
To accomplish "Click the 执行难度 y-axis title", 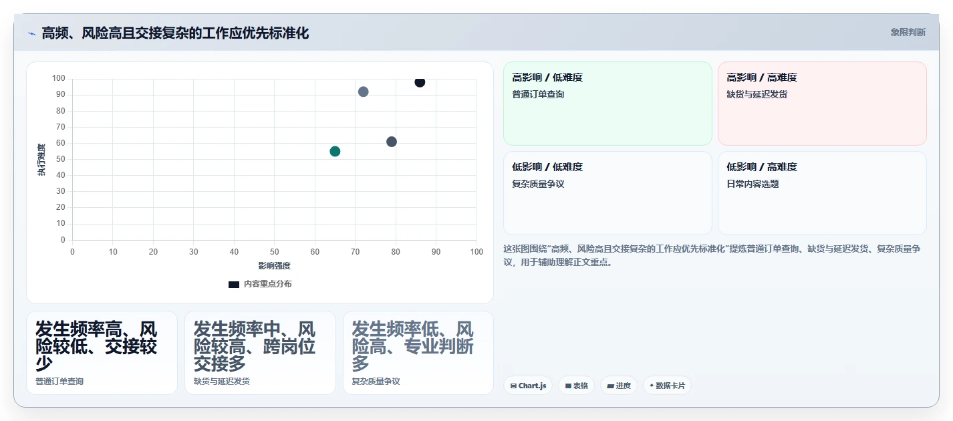I will pyautogui.click(x=41, y=160).
